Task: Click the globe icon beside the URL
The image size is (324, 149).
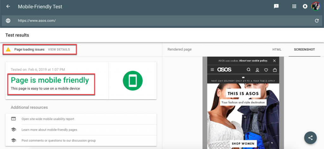Action: click(8, 21)
